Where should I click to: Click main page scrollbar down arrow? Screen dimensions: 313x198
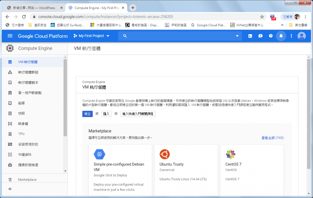tap(309, 194)
